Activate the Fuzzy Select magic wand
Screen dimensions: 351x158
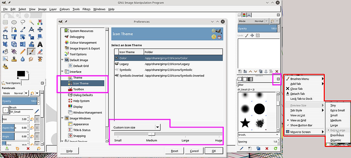click(31, 22)
